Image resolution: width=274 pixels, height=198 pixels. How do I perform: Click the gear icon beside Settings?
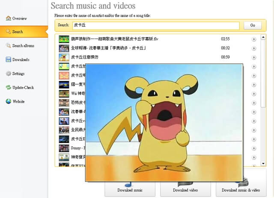(9, 74)
